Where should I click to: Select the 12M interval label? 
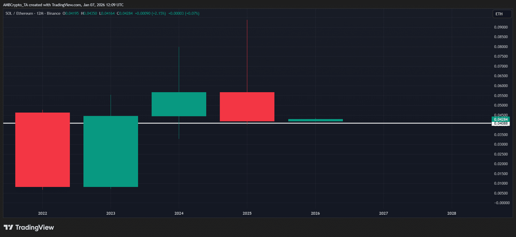(40, 14)
